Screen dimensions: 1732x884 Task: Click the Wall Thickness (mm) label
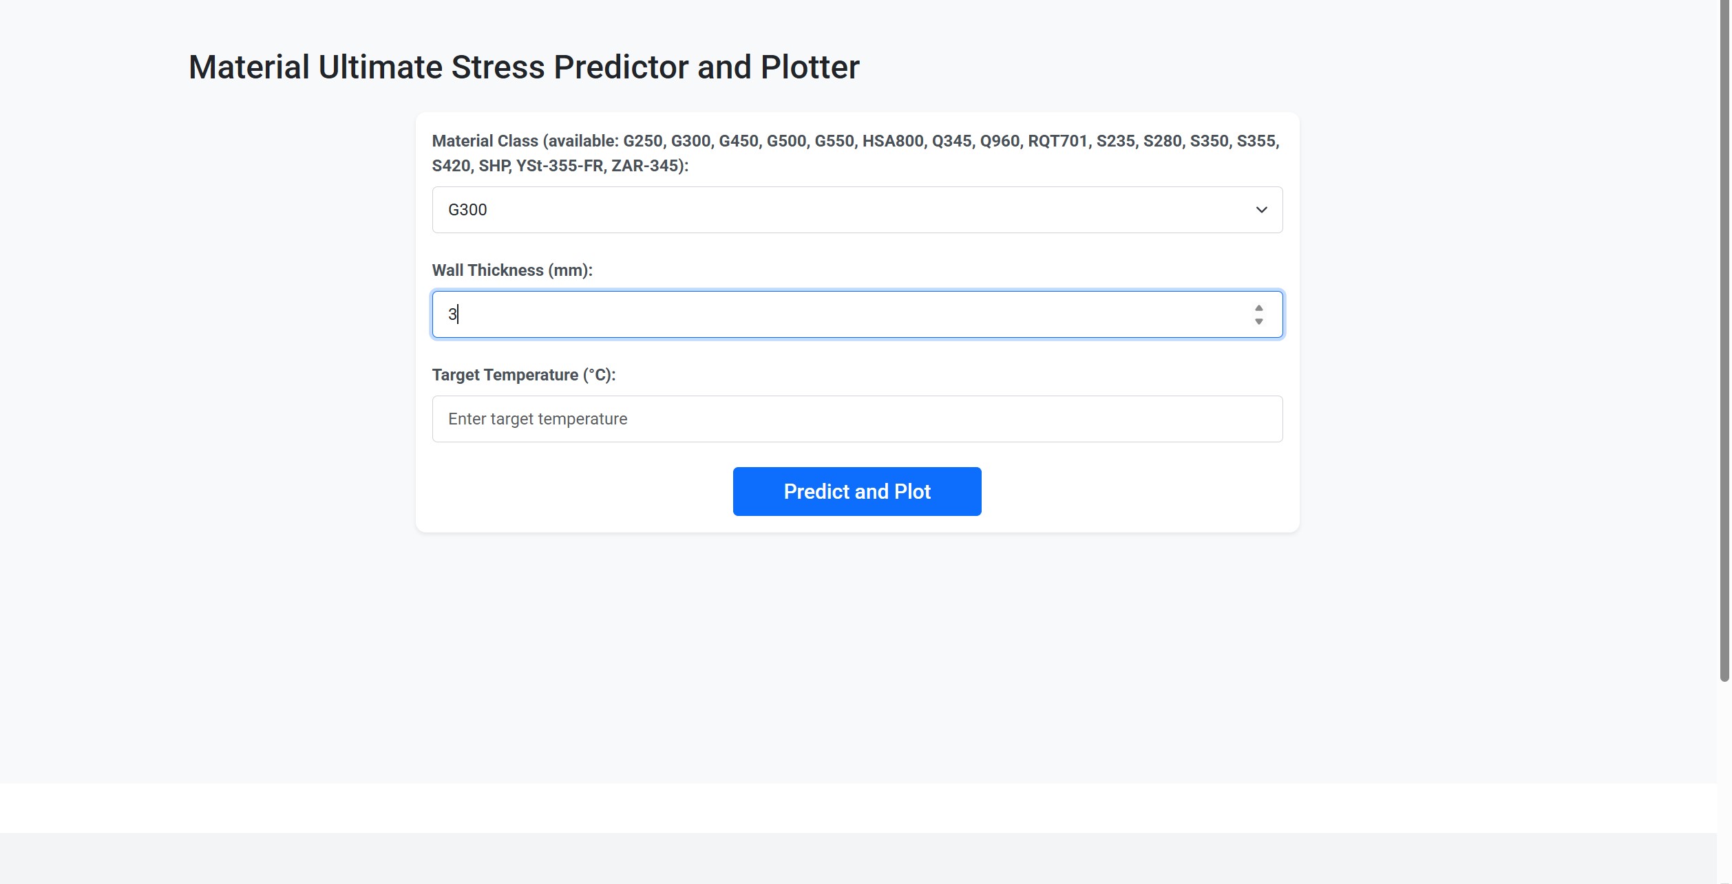pyautogui.click(x=511, y=270)
